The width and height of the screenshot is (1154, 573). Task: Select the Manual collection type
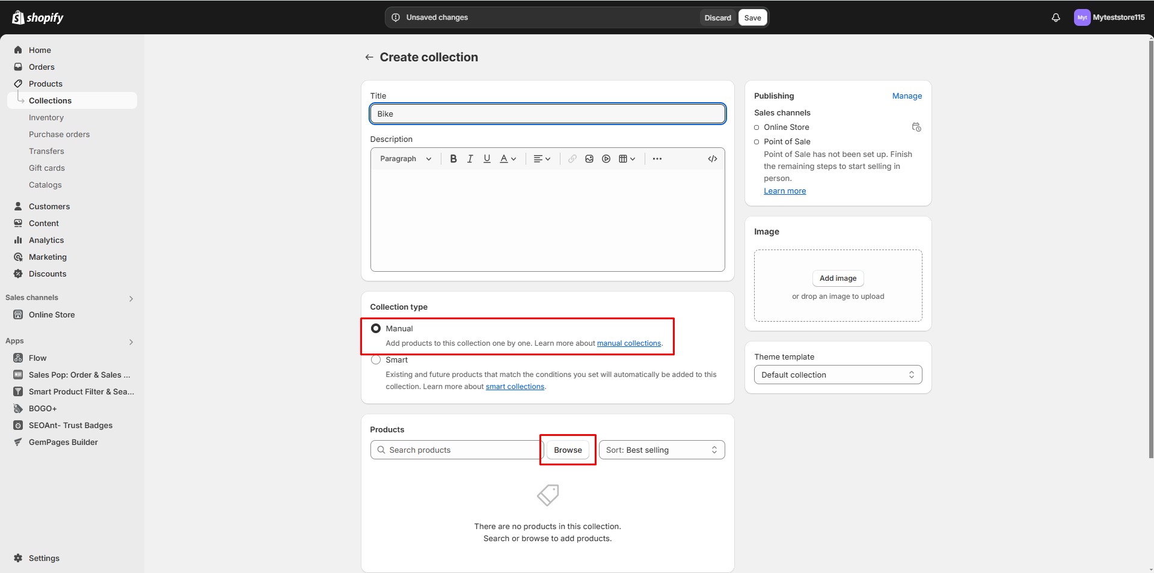pos(376,328)
